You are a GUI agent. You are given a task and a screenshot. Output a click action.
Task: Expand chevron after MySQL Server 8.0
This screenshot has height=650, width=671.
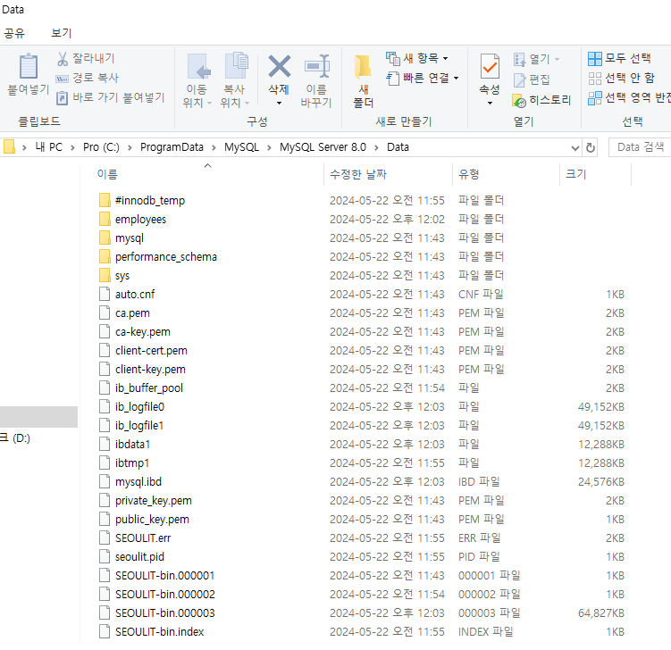[x=376, y=147]
